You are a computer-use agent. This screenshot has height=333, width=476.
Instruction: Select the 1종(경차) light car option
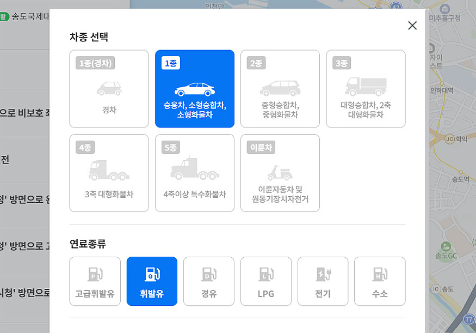(x=109, y=89)
